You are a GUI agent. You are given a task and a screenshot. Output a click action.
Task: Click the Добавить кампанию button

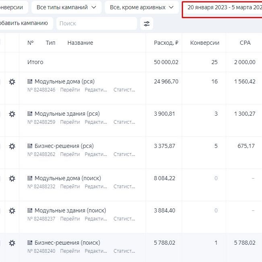pyautogui.click(x=25, y=23)
